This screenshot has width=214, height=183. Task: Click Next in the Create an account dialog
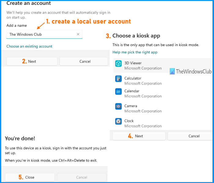[32, 61]
